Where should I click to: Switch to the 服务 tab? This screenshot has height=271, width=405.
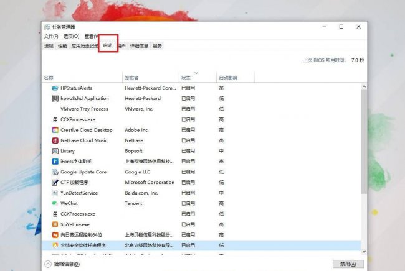click(157, 46)
